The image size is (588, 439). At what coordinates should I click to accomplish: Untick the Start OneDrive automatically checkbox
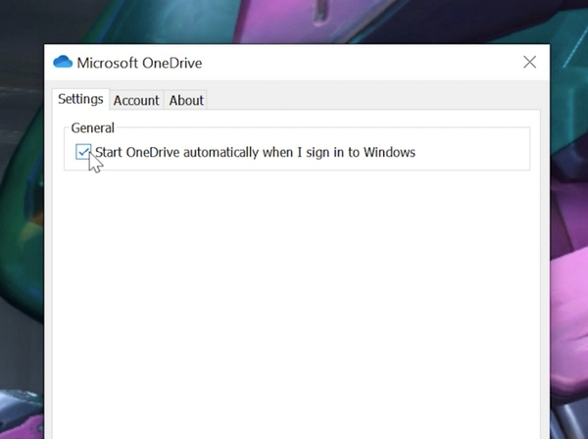click(x=83, y=152)
